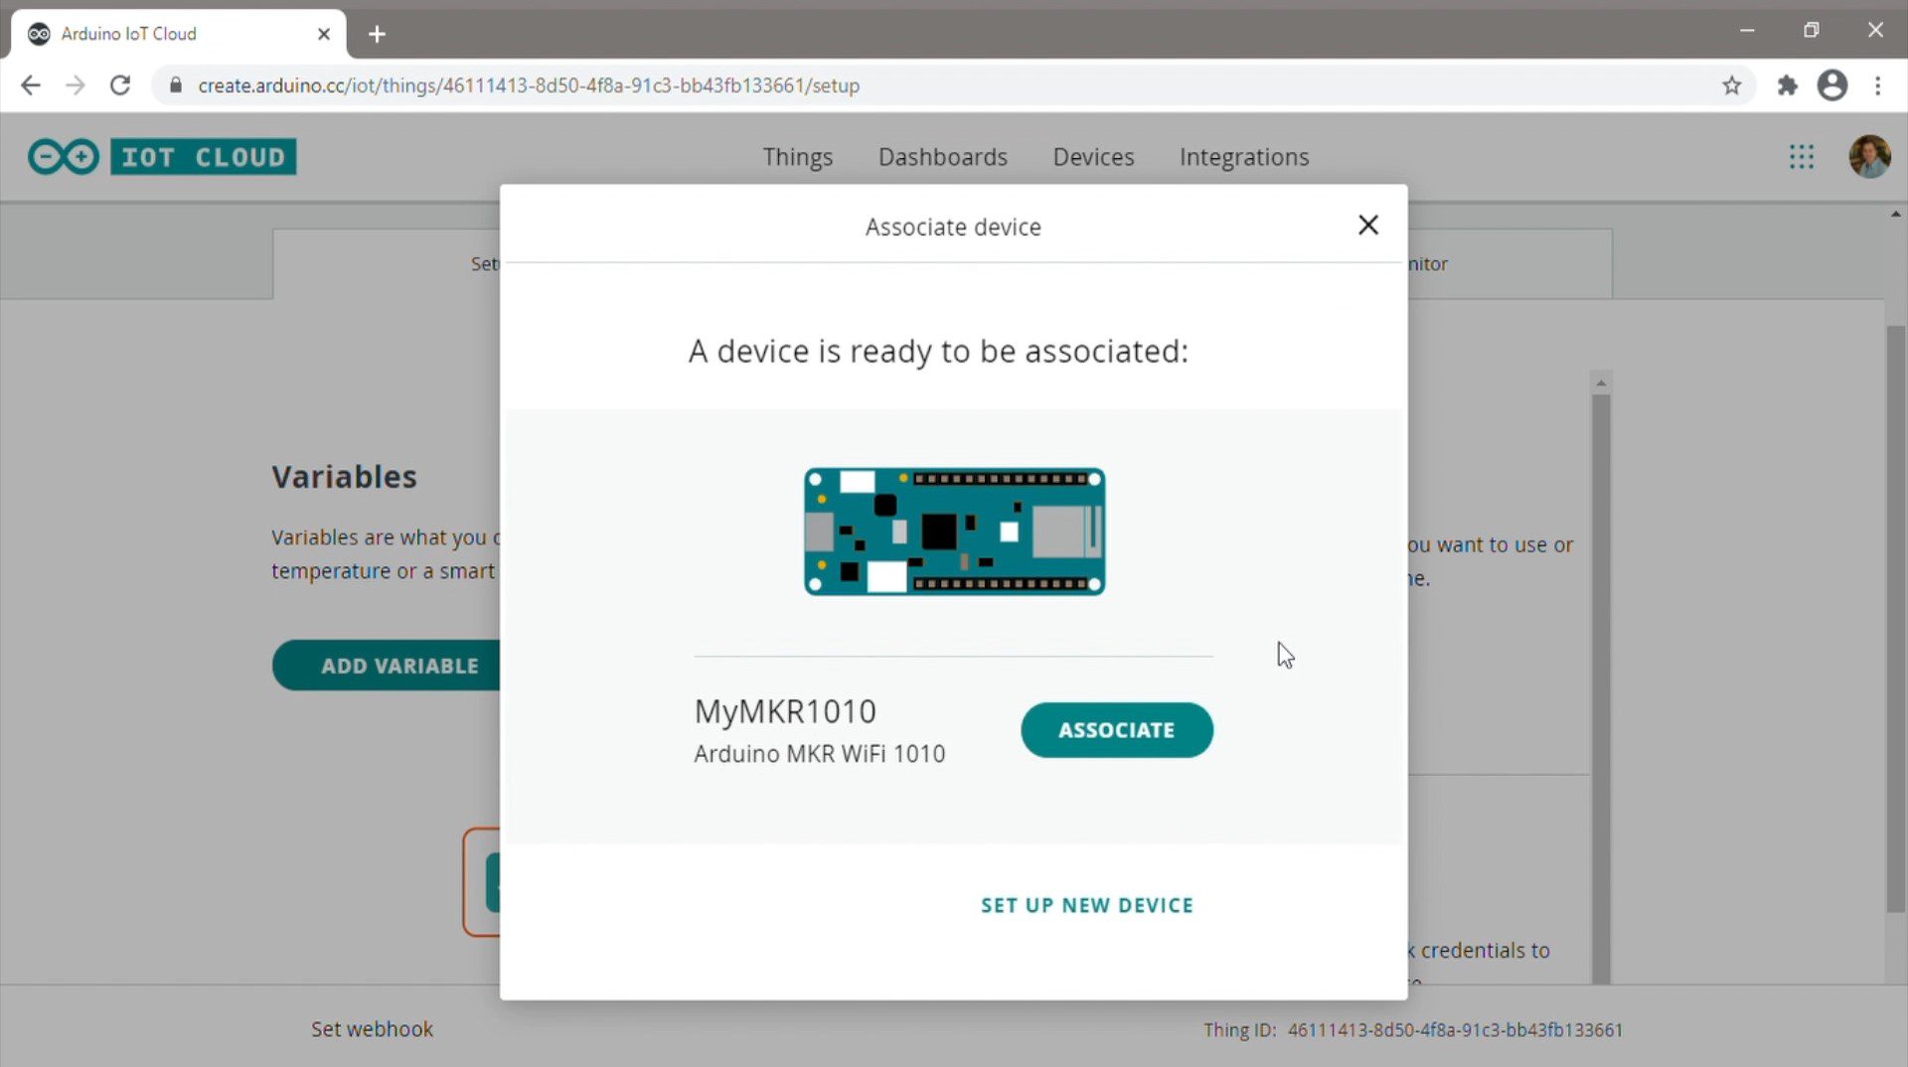
Task: Close the Associate device dialog
Action: 1367,226
